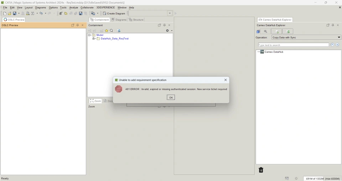Select the Model root in Containment tree

coord(100,35)
